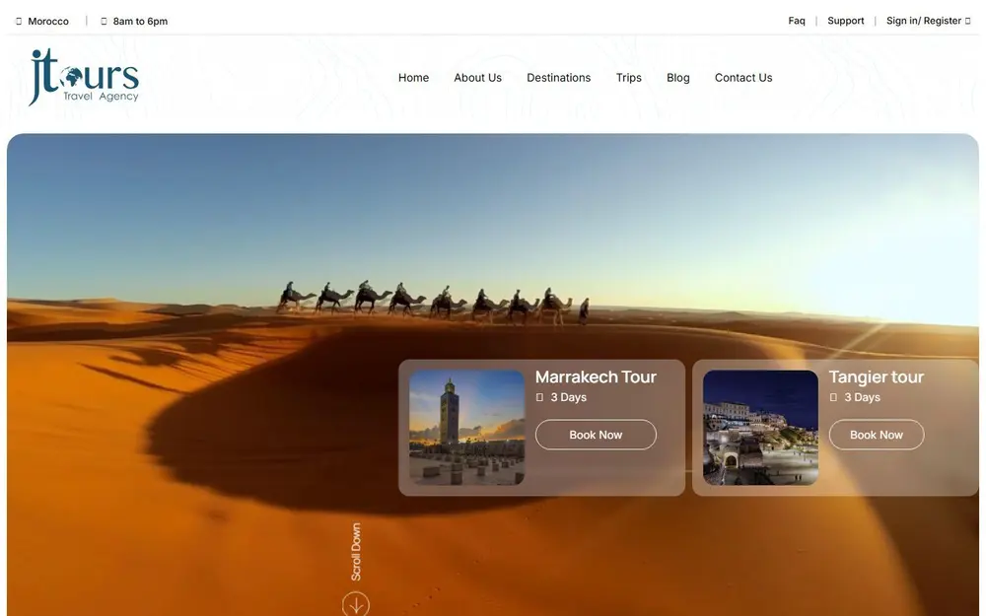This screenshot has height=616, width=986.
Task: Click the Marrakech Tour title
Action: (x=596, y=376)
